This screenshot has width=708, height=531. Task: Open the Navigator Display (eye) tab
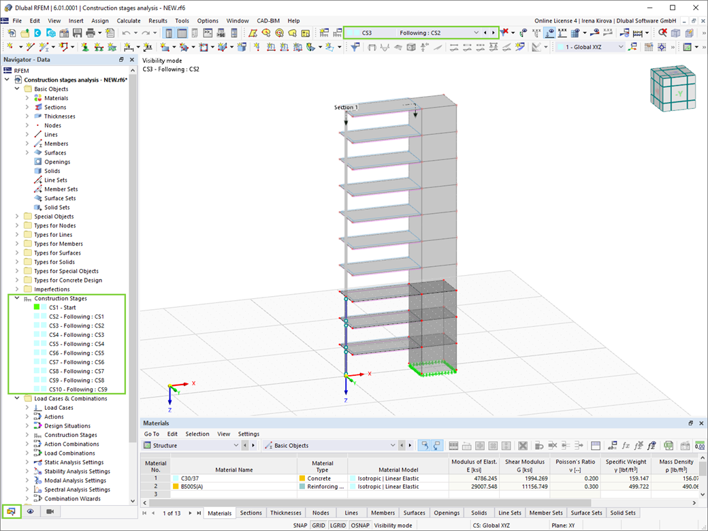tap(31, 511)
